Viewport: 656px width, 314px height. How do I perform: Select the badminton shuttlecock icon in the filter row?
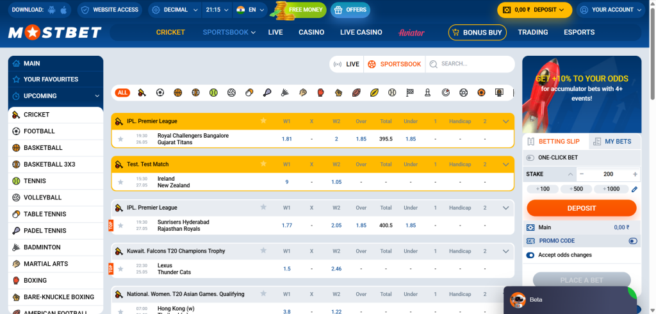click(285, 92)
